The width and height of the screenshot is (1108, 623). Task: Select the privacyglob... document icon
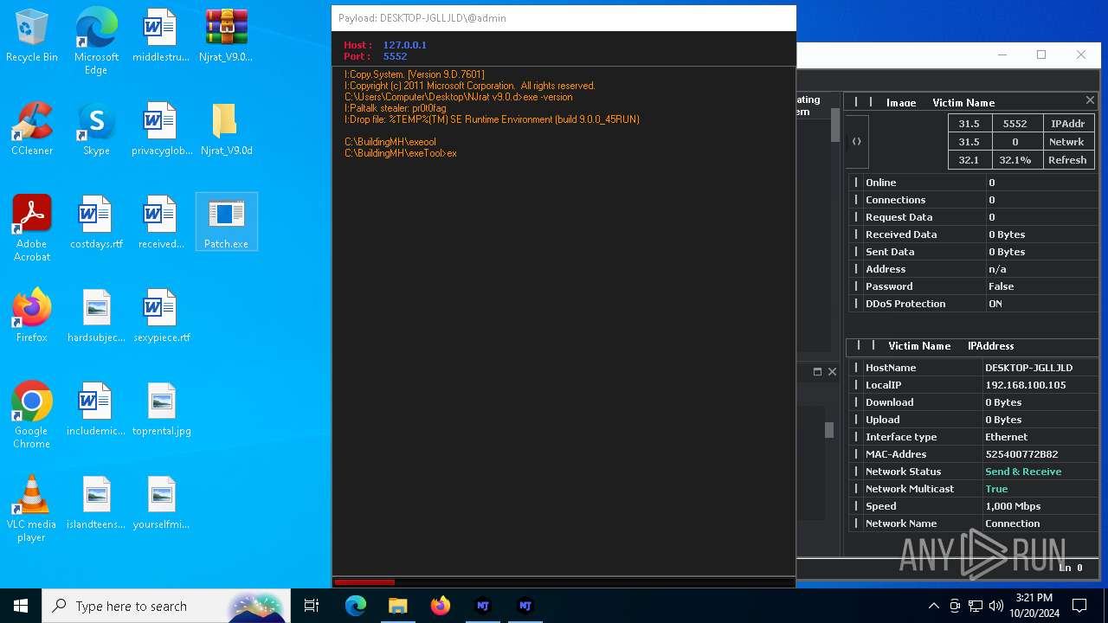click(161, 130)
